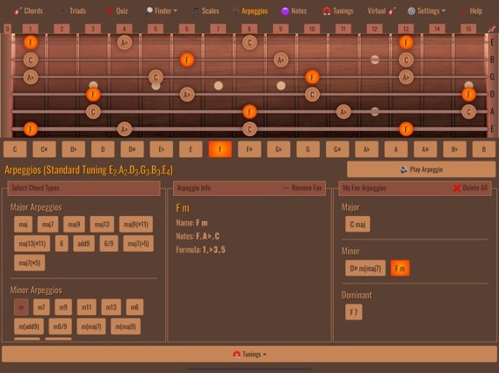Select root note C#
Image resolution: width=499 pixels, height=373 pixels.
point(44,149)
